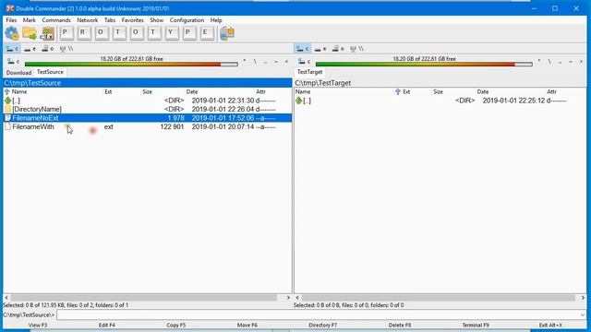Click the R toolbar button

pyautogui.click(x=83, y=33)
